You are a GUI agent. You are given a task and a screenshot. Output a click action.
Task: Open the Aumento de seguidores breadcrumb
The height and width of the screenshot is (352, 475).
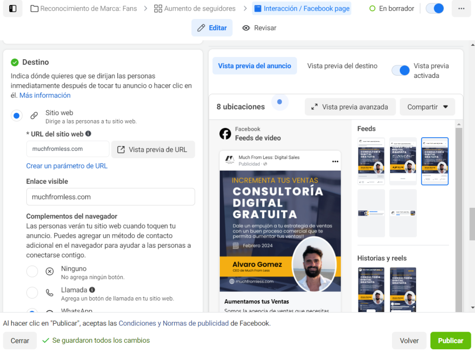tap(195, 8)
